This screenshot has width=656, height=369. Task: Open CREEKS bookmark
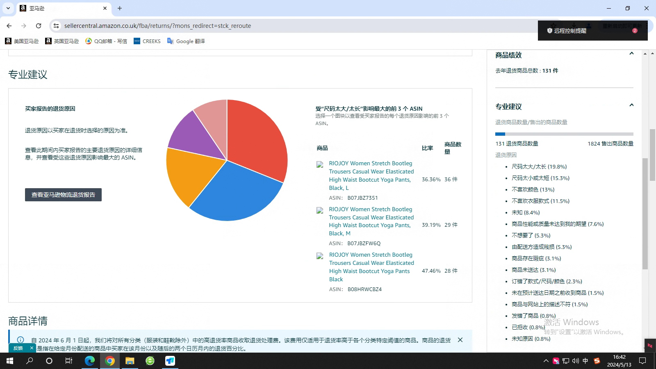(147, 41)
